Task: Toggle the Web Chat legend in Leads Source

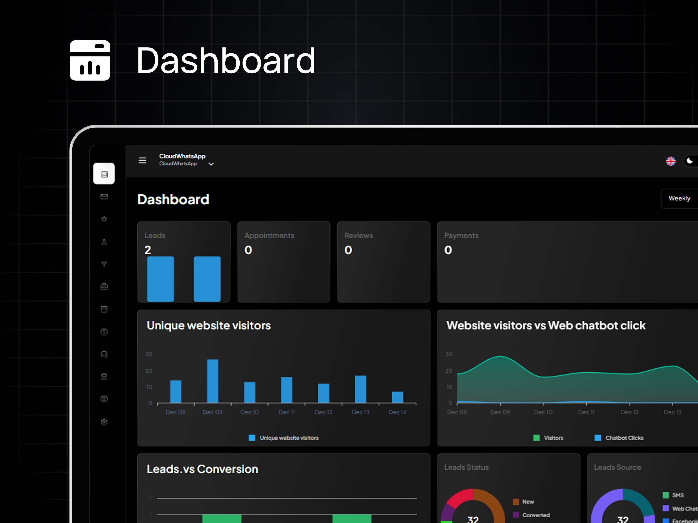Action: (x=680, y=508)
